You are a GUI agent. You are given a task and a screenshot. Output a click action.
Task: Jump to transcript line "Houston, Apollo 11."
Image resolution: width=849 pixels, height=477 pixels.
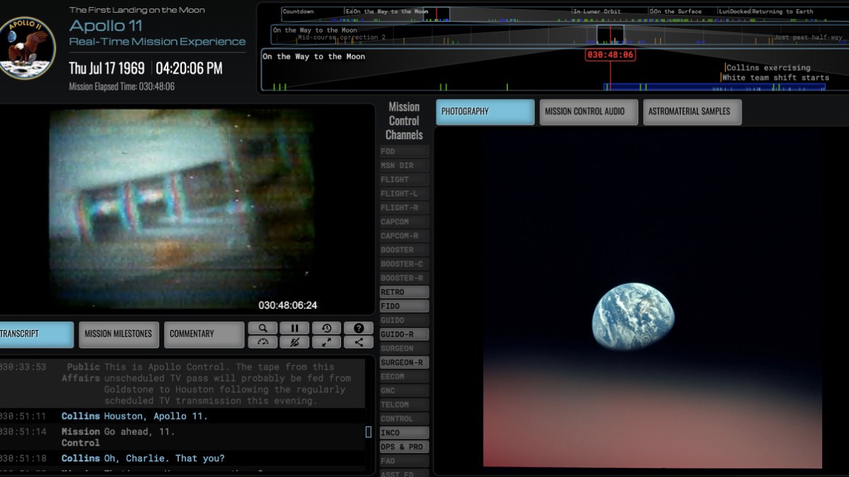pos(156,416)
